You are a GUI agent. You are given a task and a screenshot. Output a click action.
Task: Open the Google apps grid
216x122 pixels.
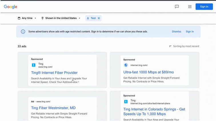(190, 7)
